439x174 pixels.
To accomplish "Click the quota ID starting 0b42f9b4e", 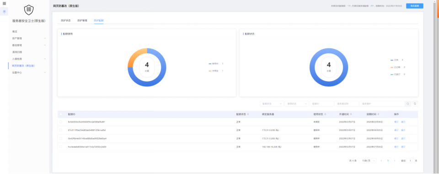I will click(x=87, y=138).
